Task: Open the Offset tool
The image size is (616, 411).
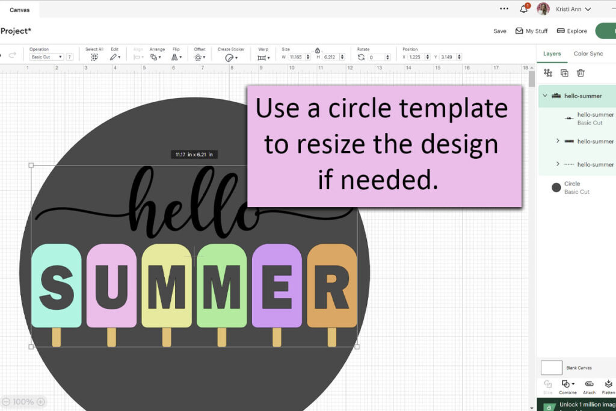Action: pyautogui.click(x=199, y=57)
